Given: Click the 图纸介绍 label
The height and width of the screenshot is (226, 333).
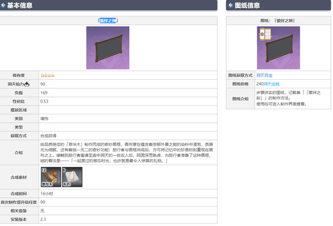Looking at the screenshot, I should coord(241,99).
